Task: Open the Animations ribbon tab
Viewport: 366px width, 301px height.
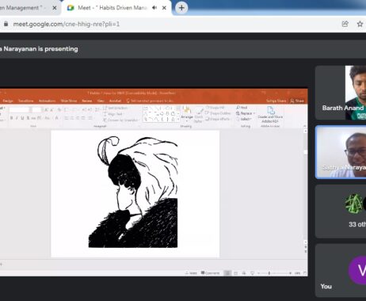Action: point(47,101)
